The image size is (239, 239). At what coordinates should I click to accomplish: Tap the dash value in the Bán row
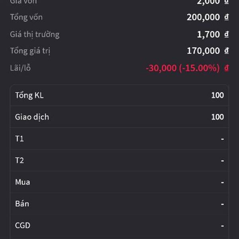222,204
